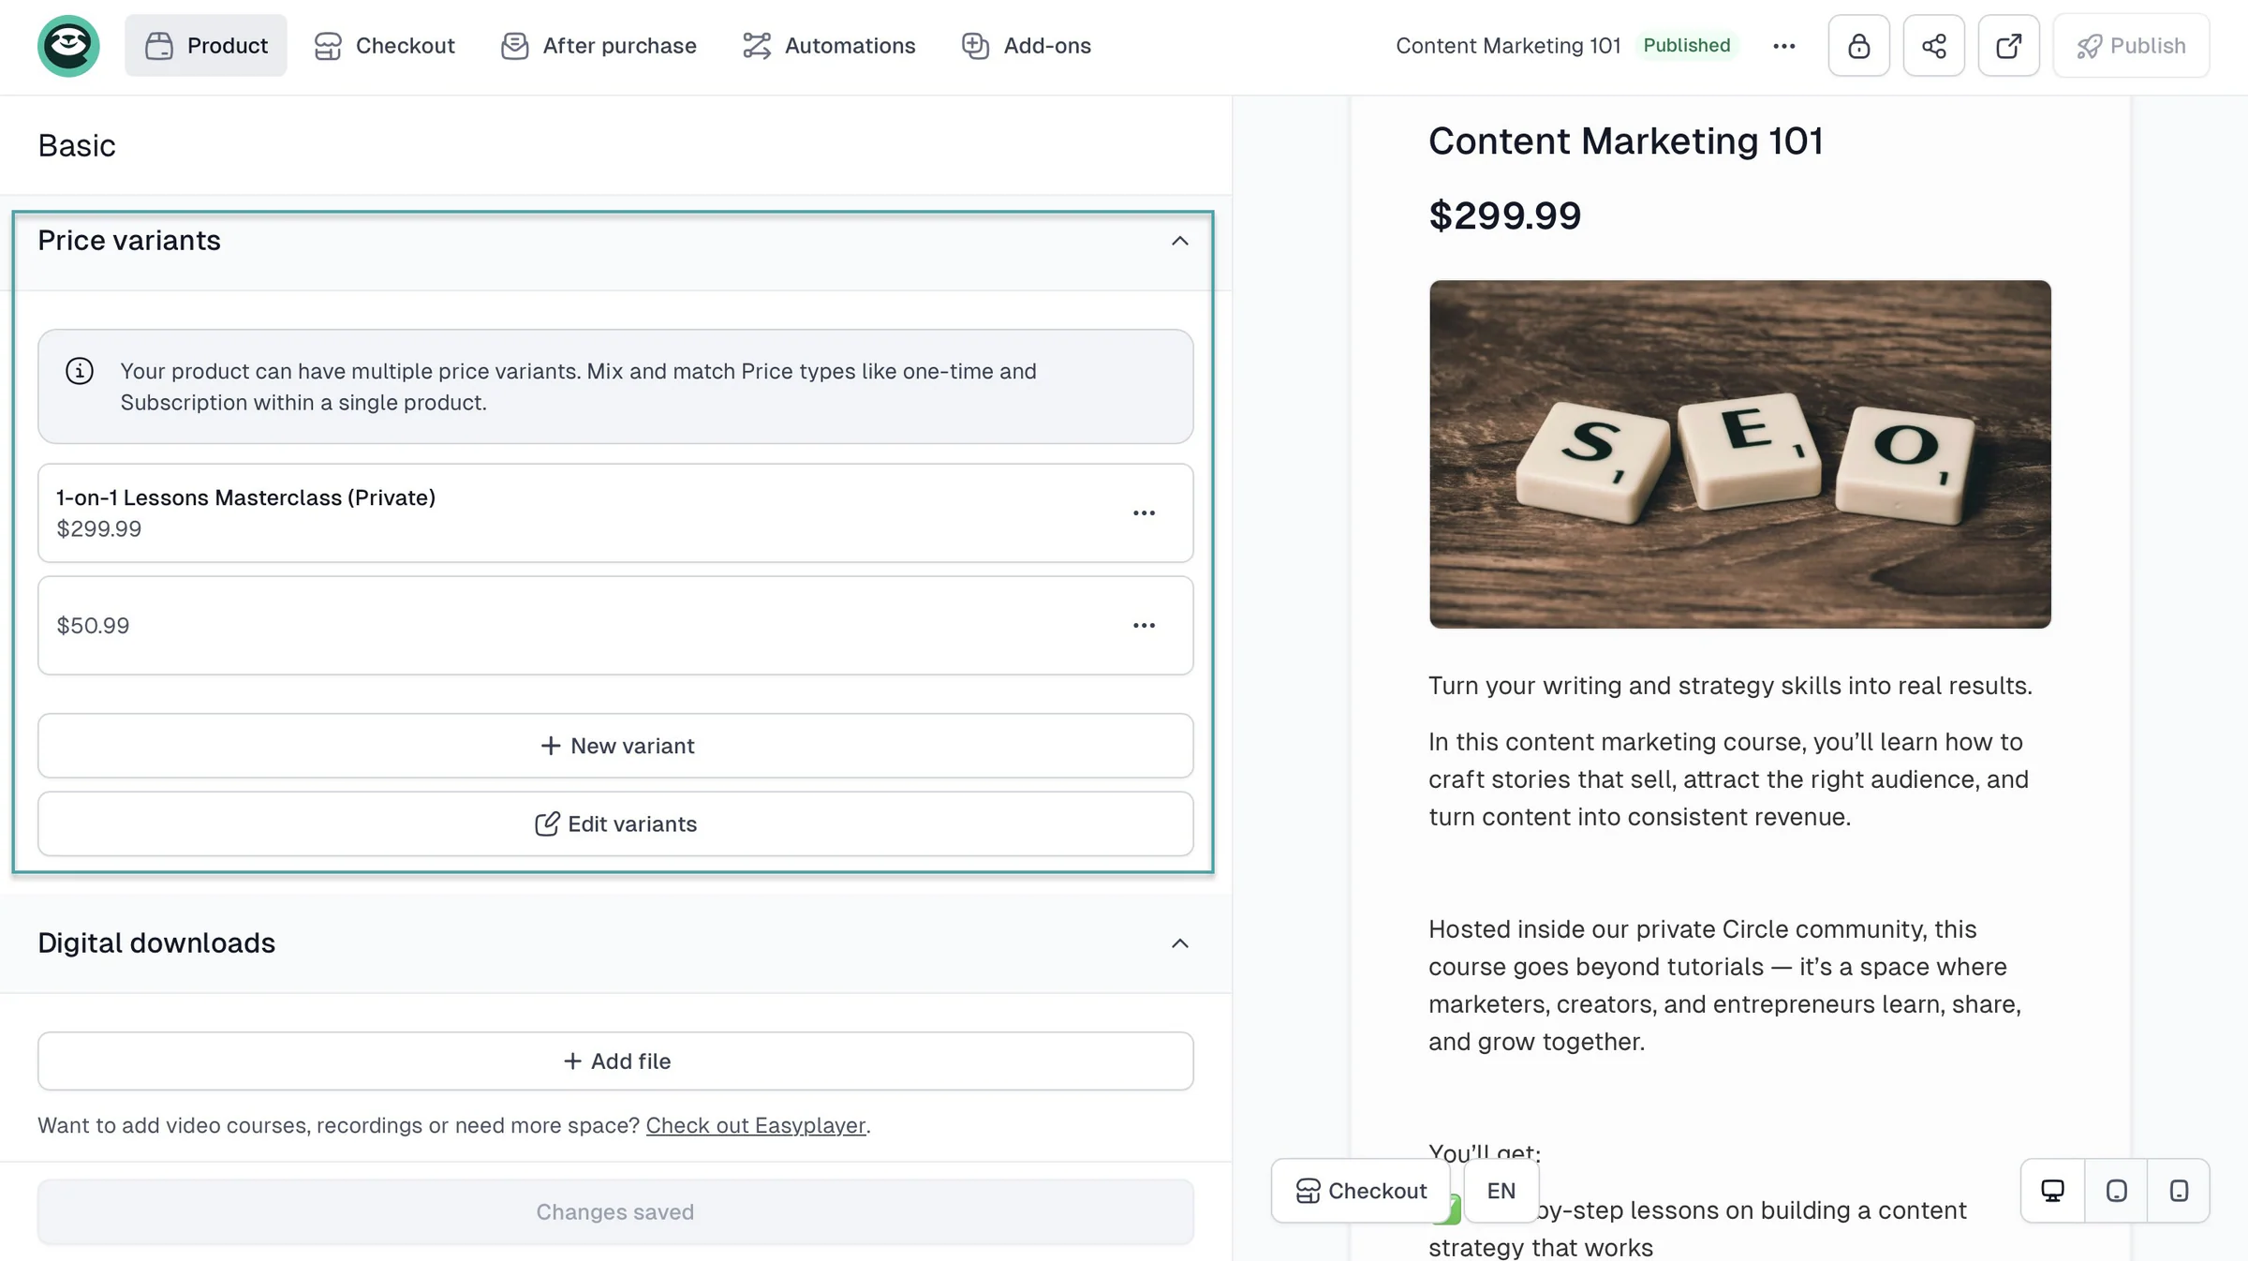
Task: Click the Changes saved button
Action: (x=615, y=1212)
